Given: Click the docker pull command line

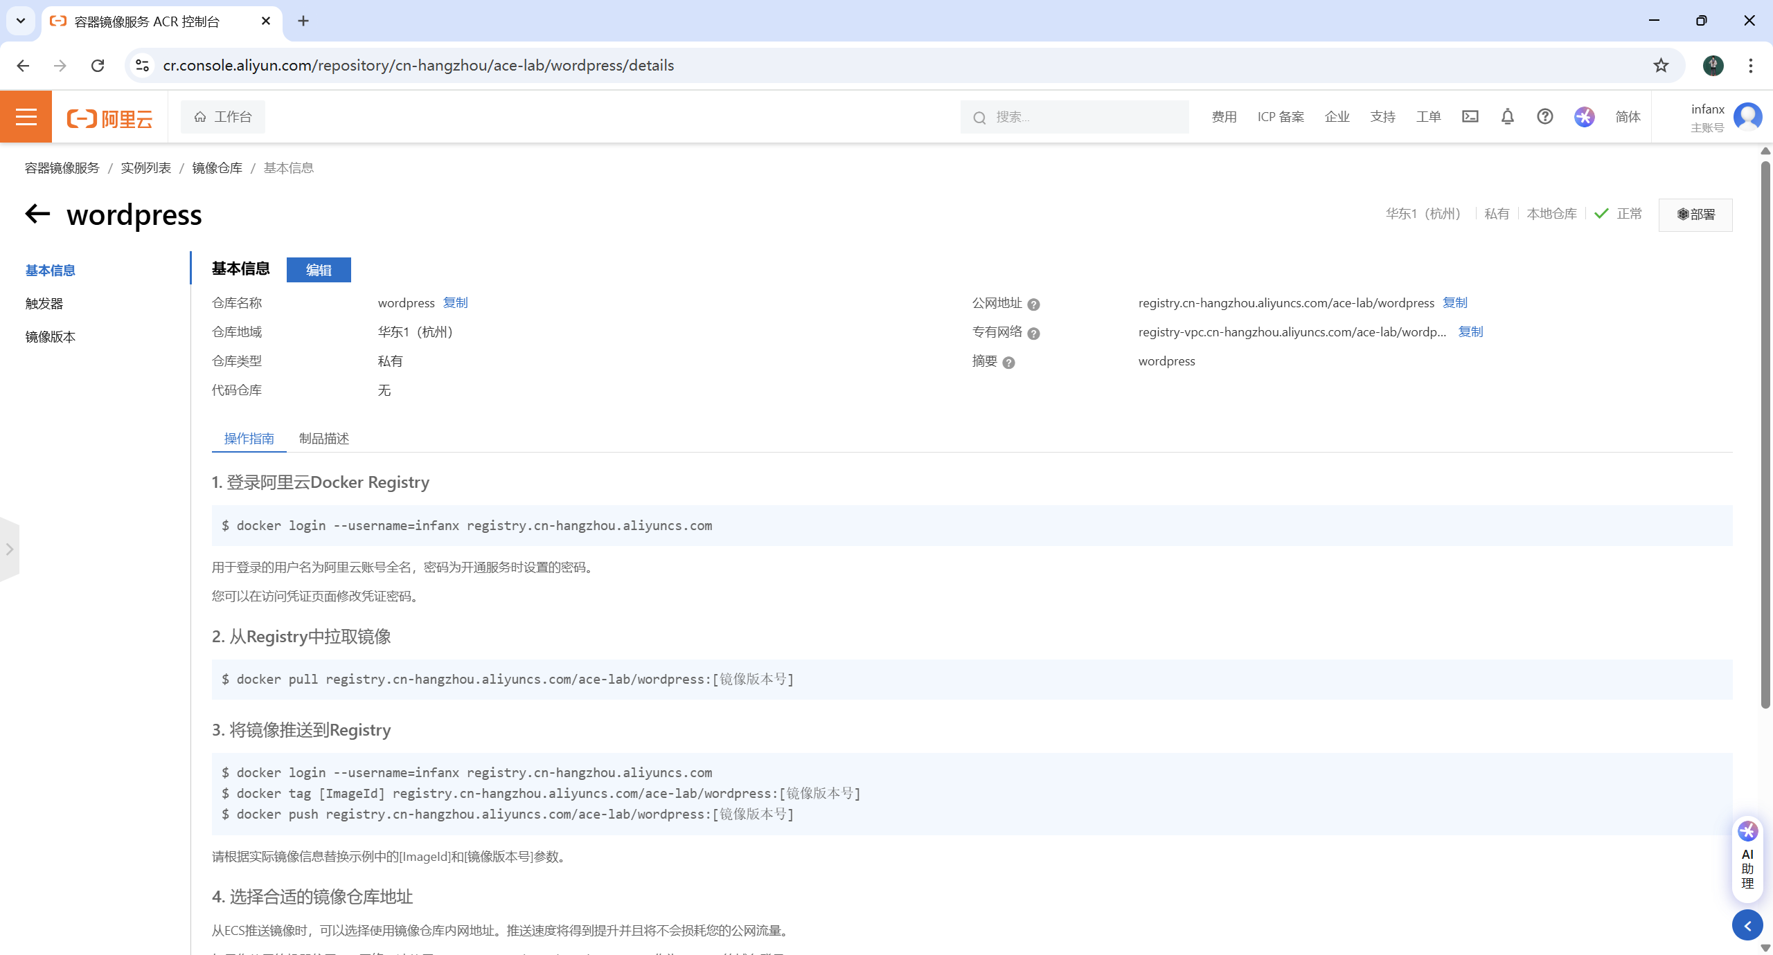Looking at the screenshot, I should [508, 680].
